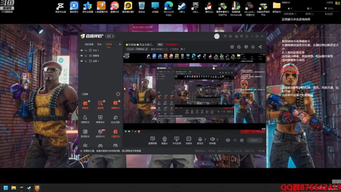Share the stream with share icon
Screen dimensions: 341x192
260,47
